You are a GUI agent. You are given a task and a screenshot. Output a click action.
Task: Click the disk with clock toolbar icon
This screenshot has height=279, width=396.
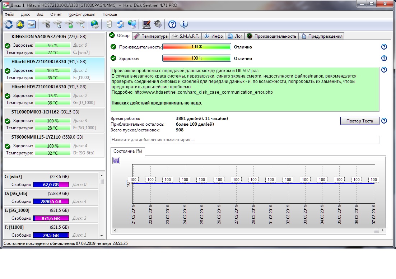point(57,24)
